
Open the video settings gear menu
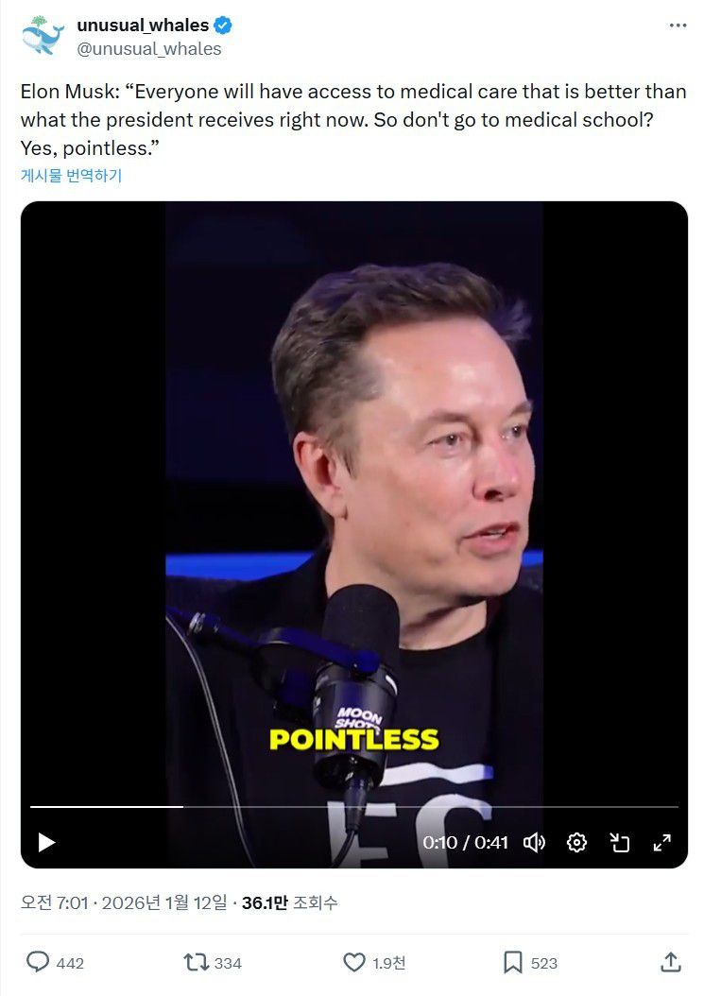point(576,842)
